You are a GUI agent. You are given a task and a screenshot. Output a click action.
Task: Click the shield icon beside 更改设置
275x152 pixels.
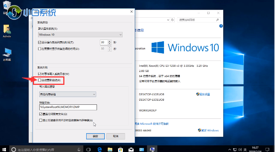pyautogui.click(x=198, y=94)
